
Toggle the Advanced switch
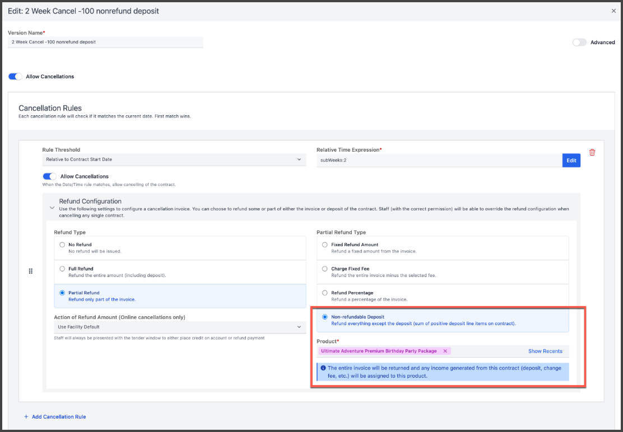(x=579, y=43)
